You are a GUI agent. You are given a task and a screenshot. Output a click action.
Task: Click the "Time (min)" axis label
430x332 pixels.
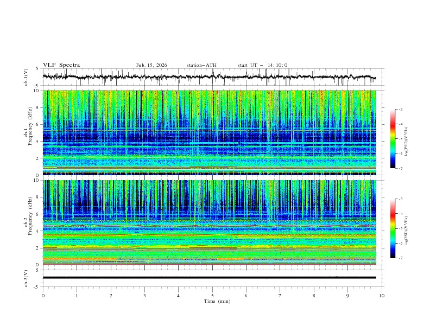[x=217, y=301]
